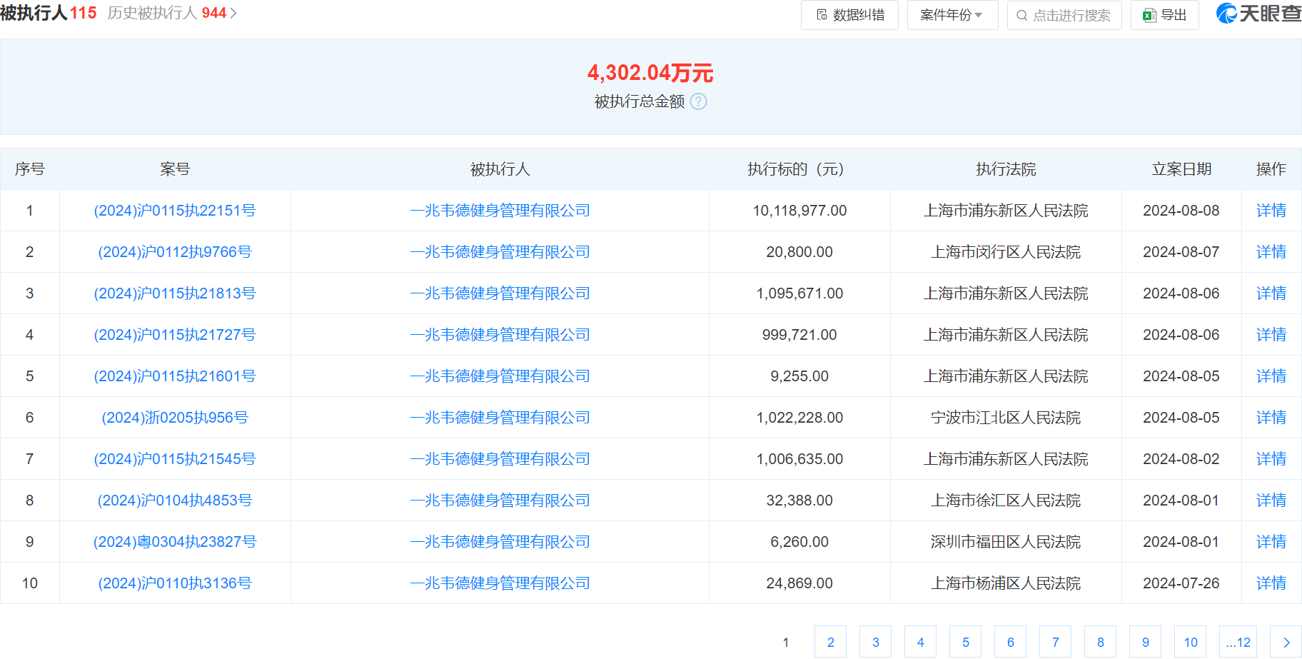Go to page 10
The width and height of the screenshot is (1302, 659).
[1191, 642]
